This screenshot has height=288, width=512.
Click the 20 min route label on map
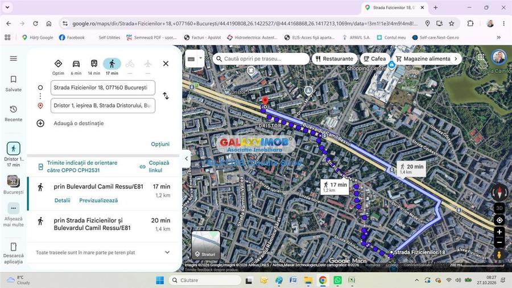tap(411, 168)
